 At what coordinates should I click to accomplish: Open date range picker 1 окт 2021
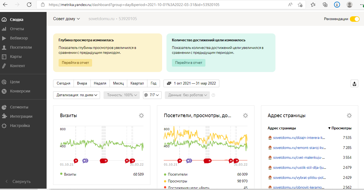point(191,83)
